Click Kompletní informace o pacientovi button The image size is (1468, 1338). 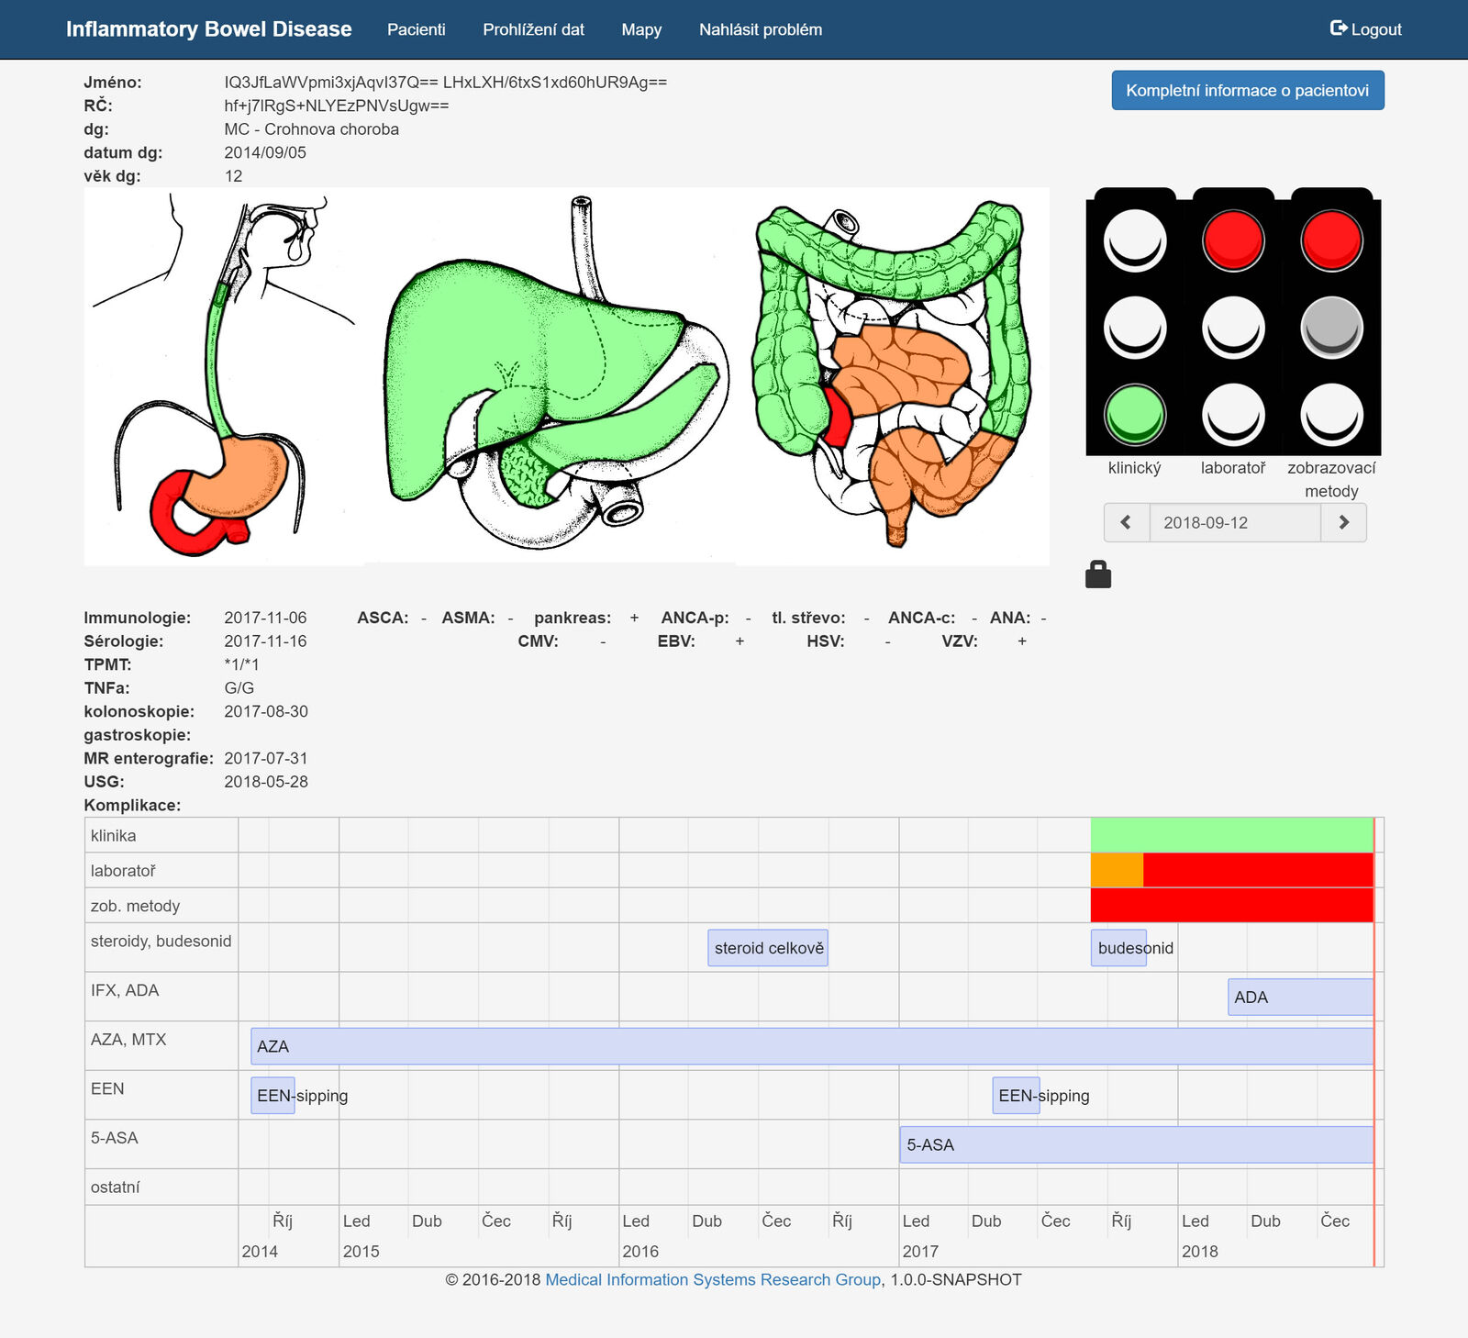pos(1247,91)
